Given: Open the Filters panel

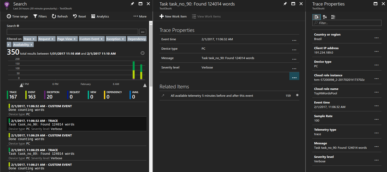Looking at the screenshot, I should point(40,16).
